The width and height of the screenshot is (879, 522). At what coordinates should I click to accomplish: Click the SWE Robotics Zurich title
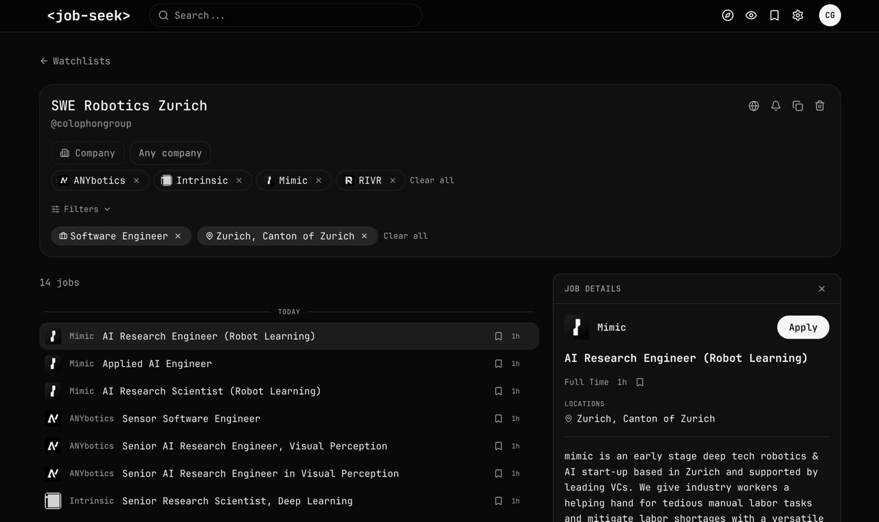click(129, 106)
